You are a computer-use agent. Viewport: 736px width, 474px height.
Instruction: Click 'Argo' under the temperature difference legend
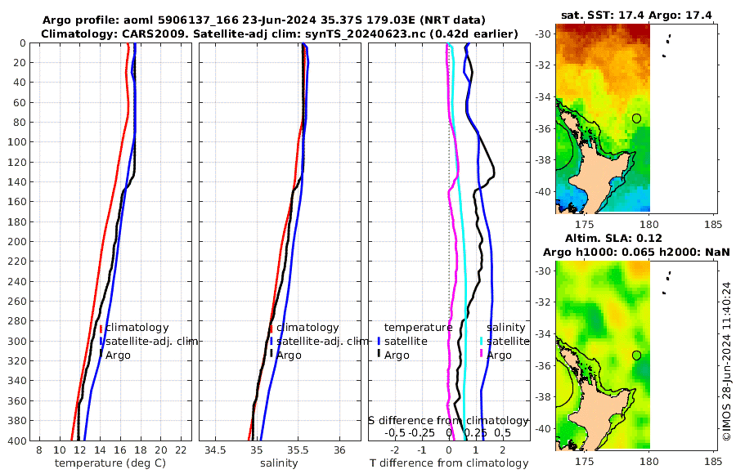click(x=397, y=355)
